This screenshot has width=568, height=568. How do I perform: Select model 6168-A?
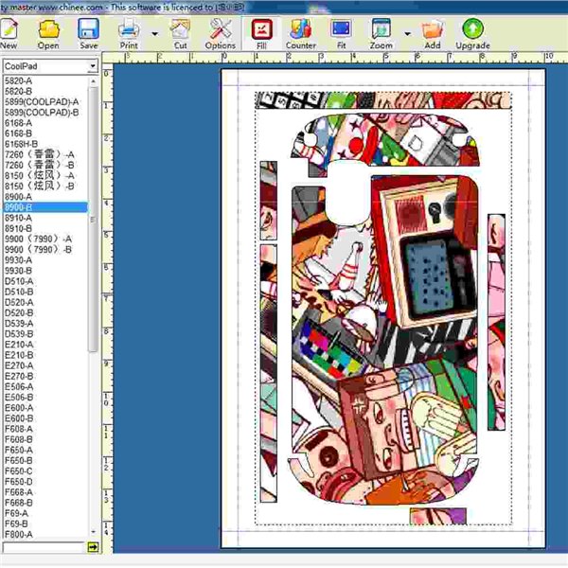(x=19, y=123)
